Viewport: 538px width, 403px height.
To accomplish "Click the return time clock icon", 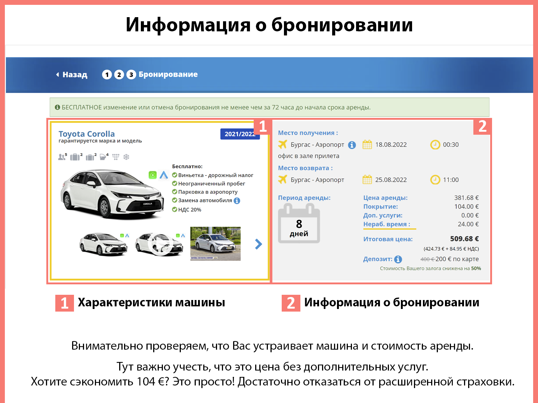I will tap(435, 179).
